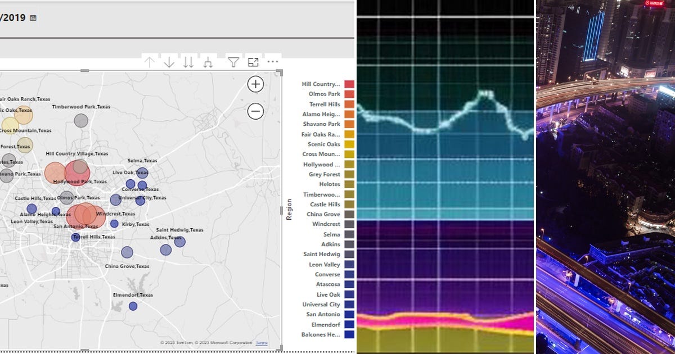
Task: Select 'Live Oak' legend entry
Action: (328, 294)
